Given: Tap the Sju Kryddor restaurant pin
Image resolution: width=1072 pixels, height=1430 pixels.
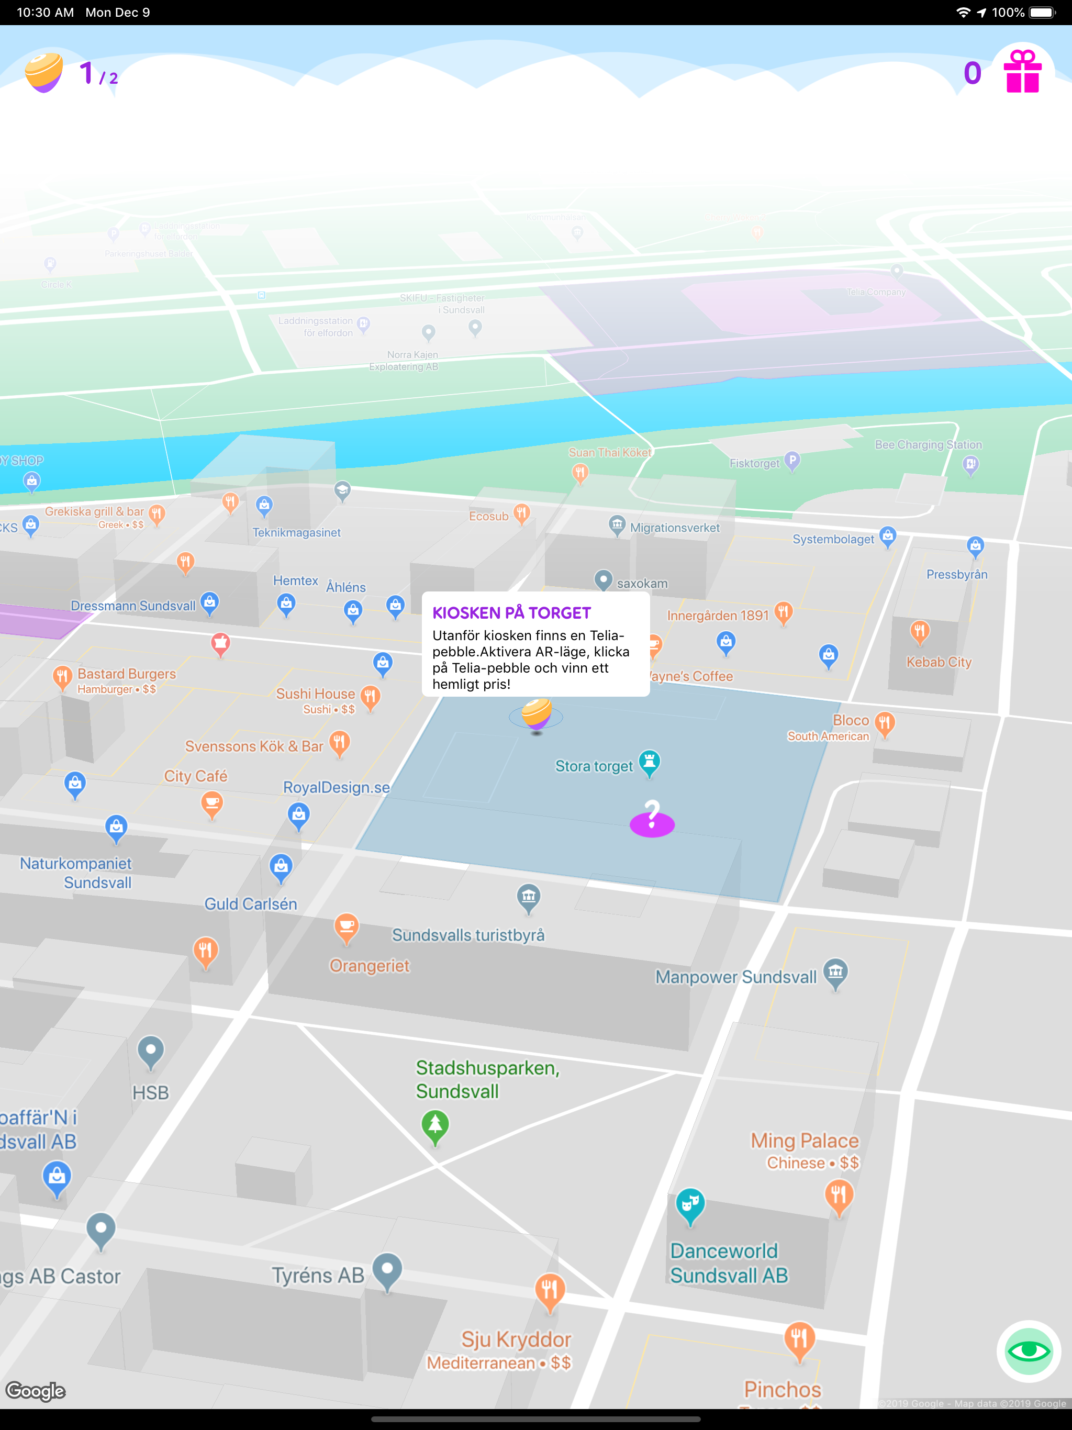Looking at the screenshot, I should (x=550, y=1293).
